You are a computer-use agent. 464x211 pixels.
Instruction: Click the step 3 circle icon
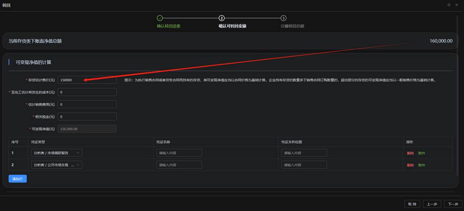283,18
